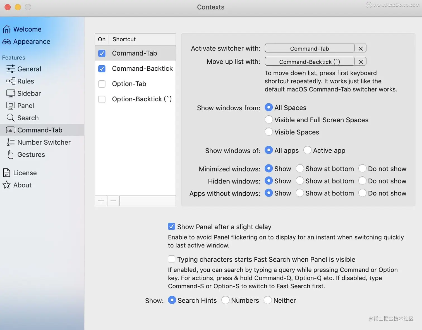Image resolution: width=422 pixels, height=330 pixels.
Task: Choose Visible Spaces option
Action: (268, 131)
